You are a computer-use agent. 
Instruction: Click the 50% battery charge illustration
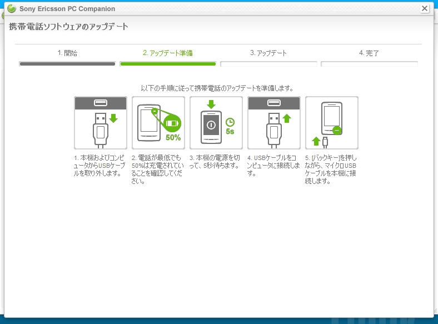(x=158, y=123)
